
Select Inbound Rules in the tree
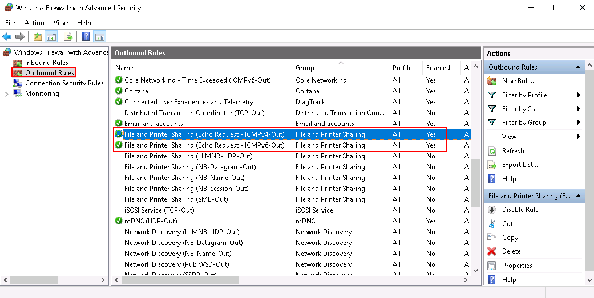(x=47, y=63)
